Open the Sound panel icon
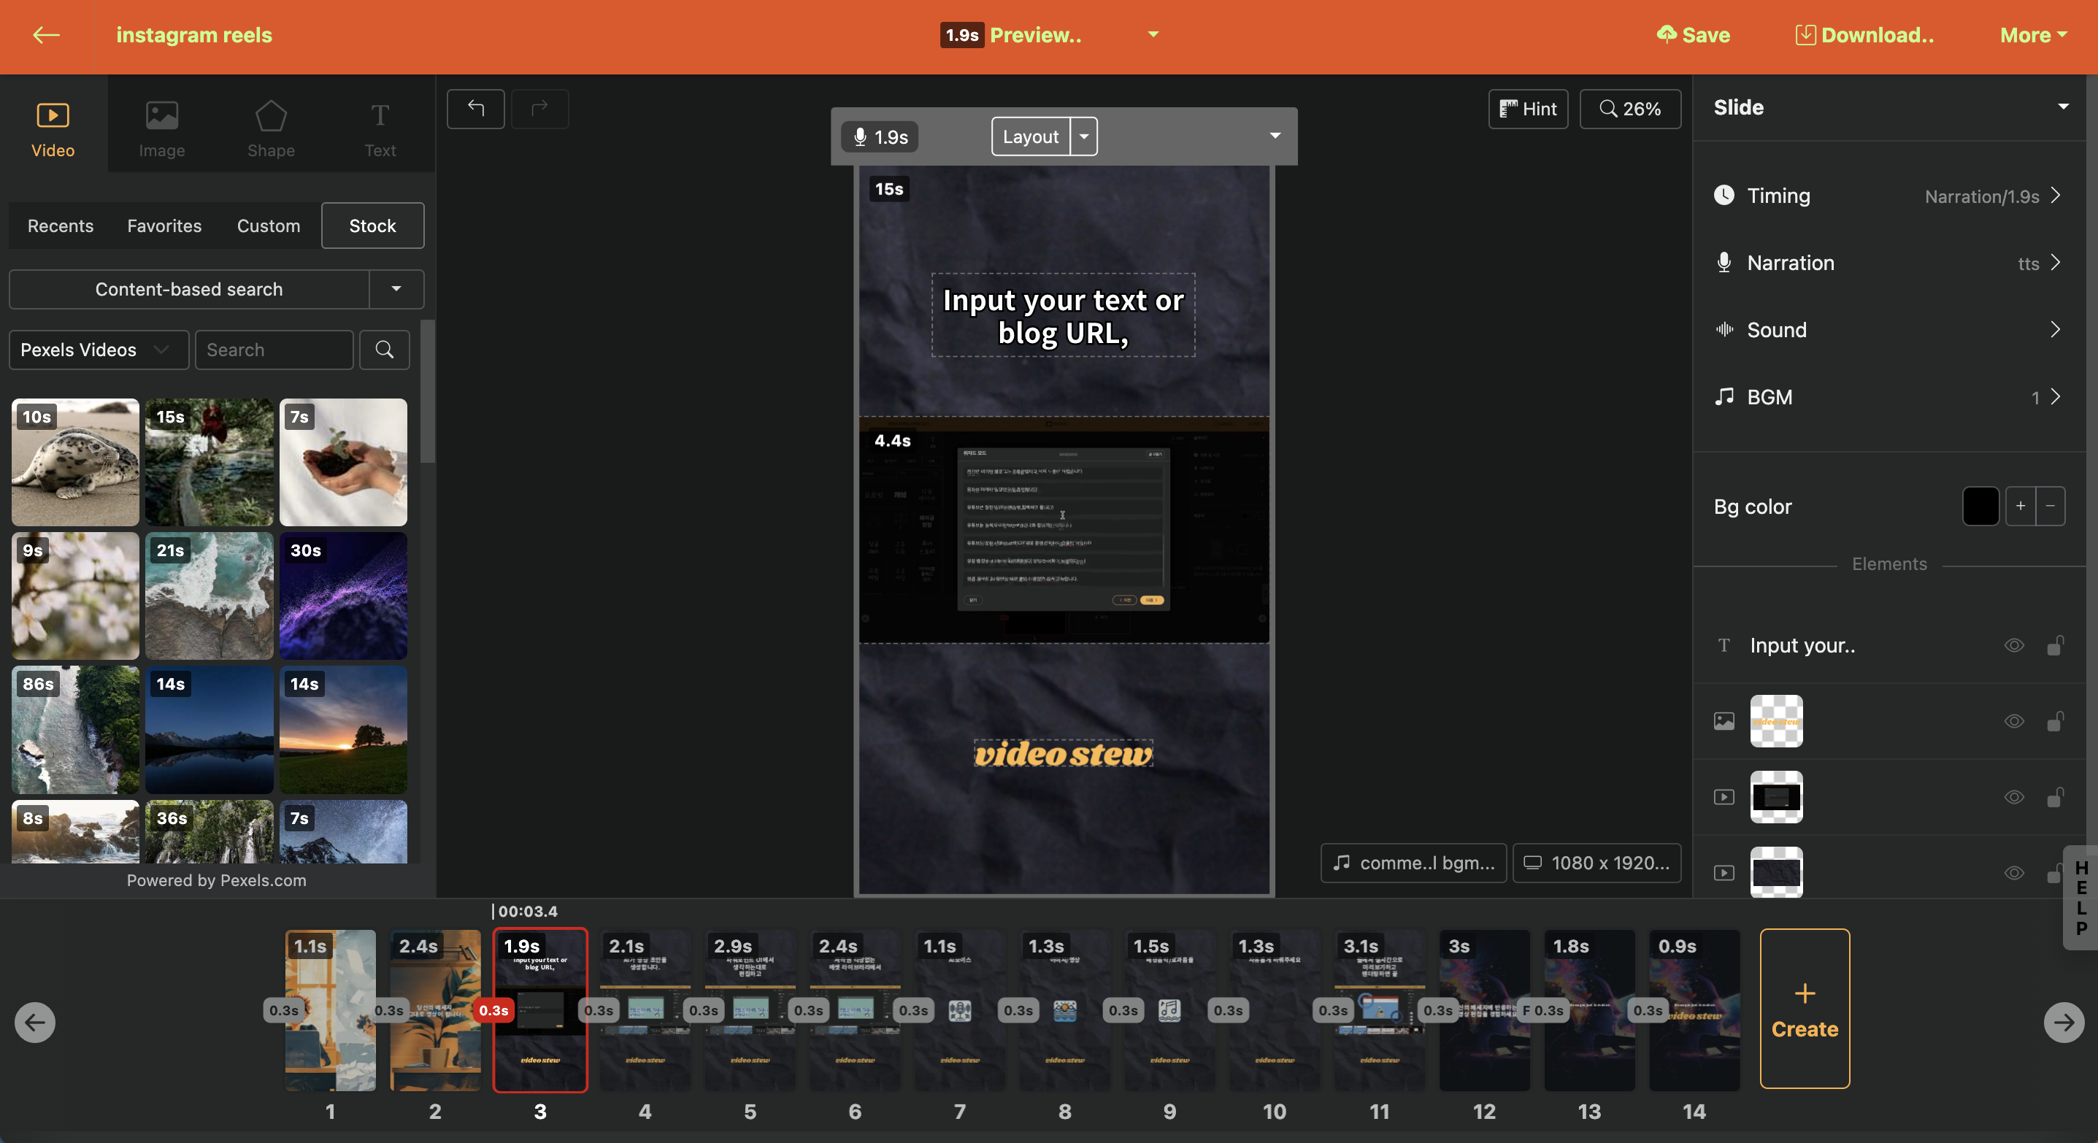Viewport: 2098px width, 1143px height. point(1724,330)
